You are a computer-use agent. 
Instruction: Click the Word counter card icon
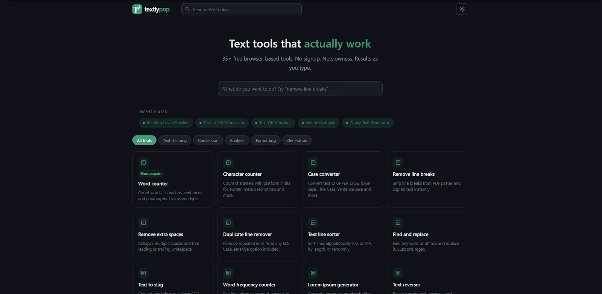pos(143,163)
